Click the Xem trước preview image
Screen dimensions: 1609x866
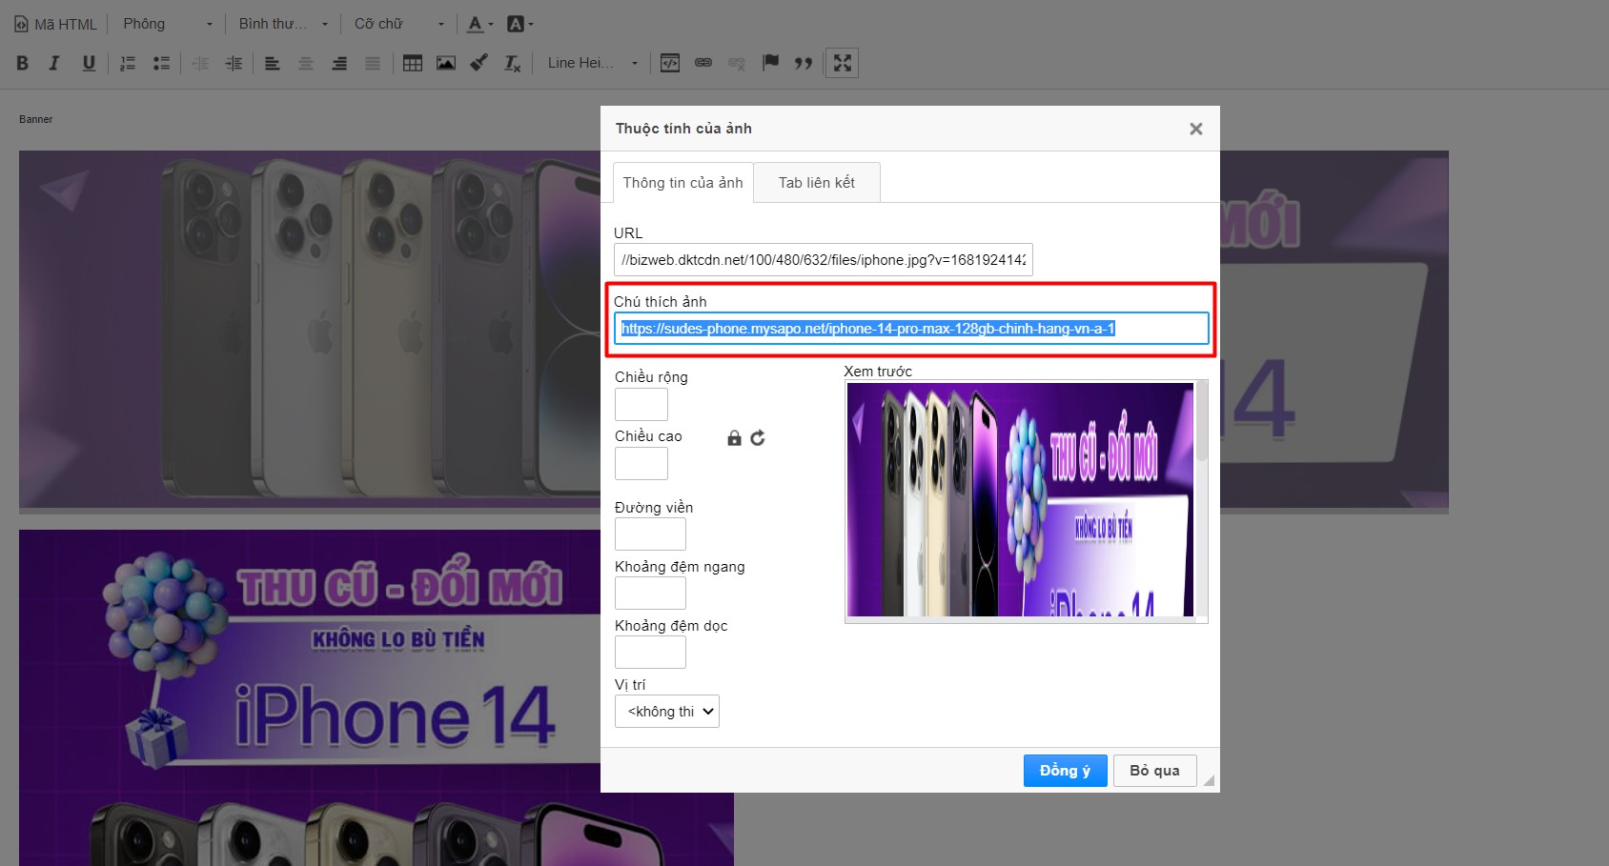click(1020, 499)
